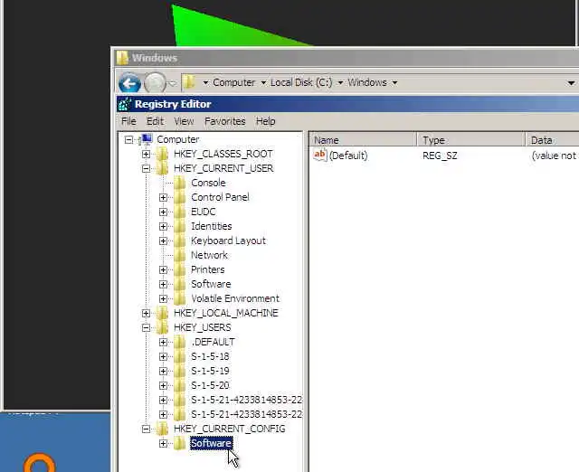The height and width of the screenshot is (472, 579).
Task: Open dropdown arrow after Computer breadcrumb
Action: [x=263, y=83]
